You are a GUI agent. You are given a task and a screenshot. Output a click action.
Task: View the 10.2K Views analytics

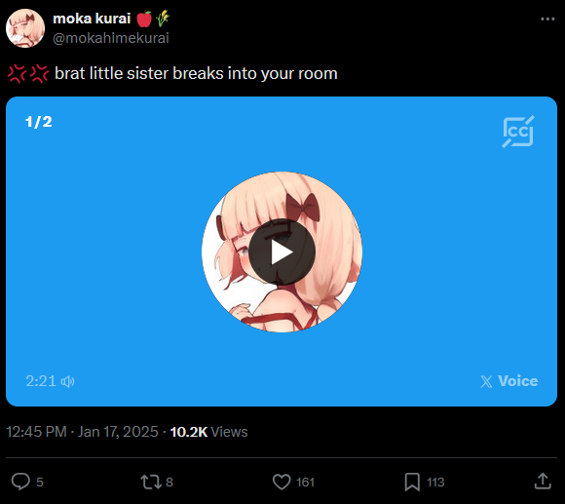pos(209,432)
